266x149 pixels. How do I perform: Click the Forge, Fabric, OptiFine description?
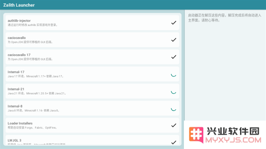coord(32,128)
